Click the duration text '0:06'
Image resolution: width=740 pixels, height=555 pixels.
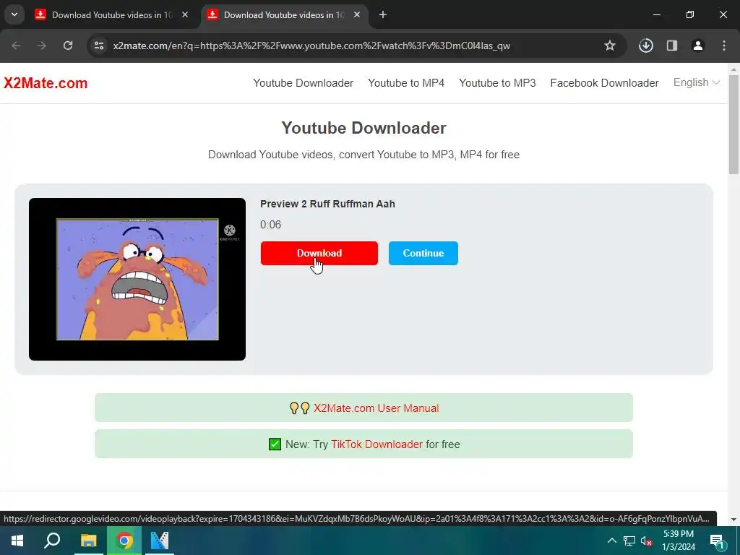[x=270, y=225]
